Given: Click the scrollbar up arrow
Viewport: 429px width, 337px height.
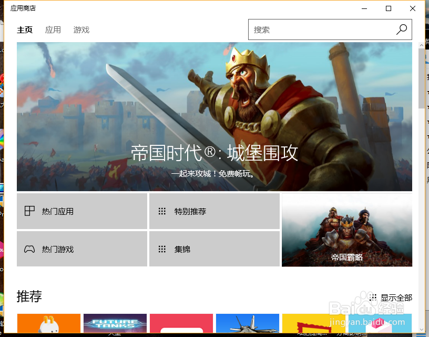Looking at the screenshot, I should pyautogui.click(x=421, y=45).
